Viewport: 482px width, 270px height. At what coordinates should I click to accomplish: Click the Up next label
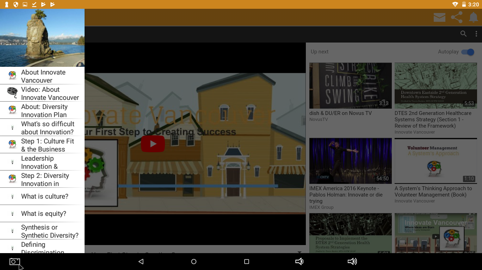pyautogui.click(x=320, y=52)
